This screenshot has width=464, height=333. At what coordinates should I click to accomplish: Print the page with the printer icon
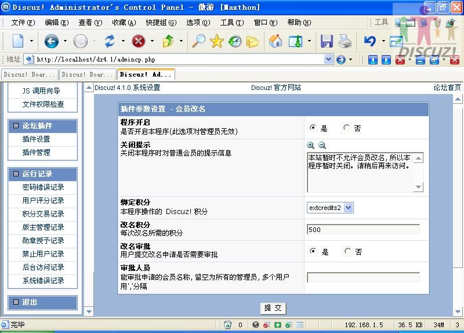point(345,41)
